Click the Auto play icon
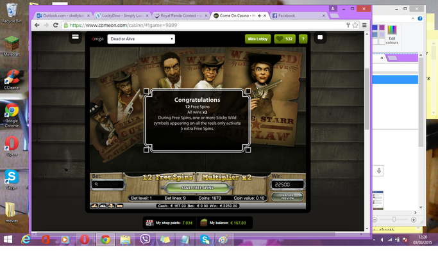Viewport: 438px width, 256px height. pyautogui.click(x=119, y=206)
